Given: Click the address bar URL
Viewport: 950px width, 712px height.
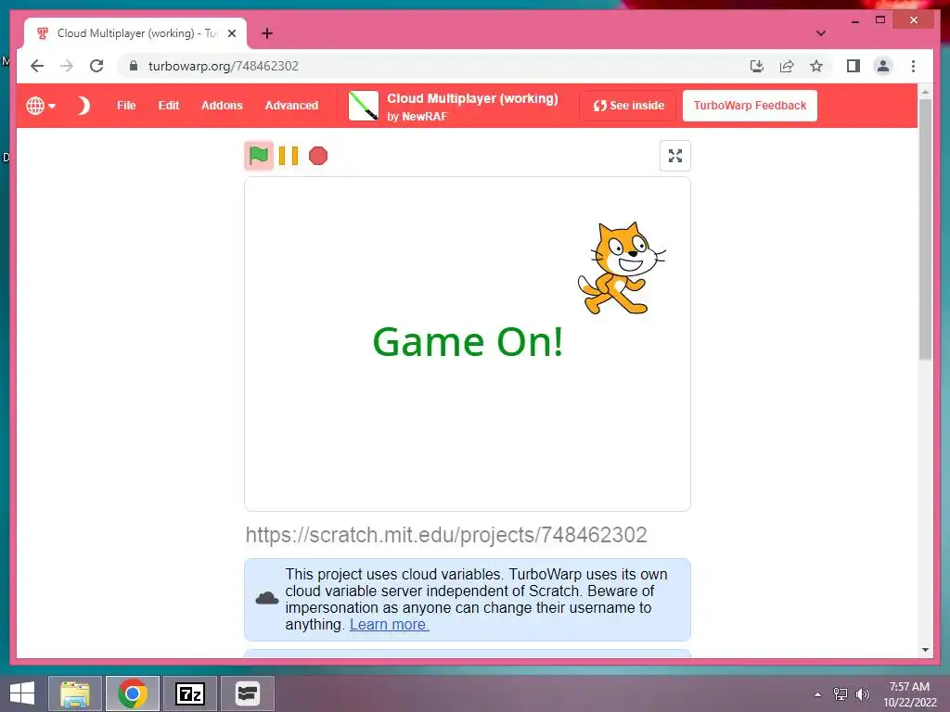Looking at the screenshot, I should (x=223, y=66).
